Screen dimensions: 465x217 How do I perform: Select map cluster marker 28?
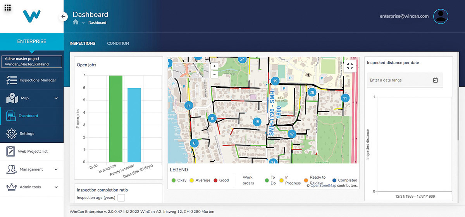[x=312, y=92]
